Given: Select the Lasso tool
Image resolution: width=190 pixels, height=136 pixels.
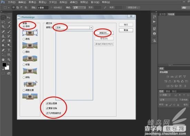Looking at the screenshot, I should (x=3, y=22).
